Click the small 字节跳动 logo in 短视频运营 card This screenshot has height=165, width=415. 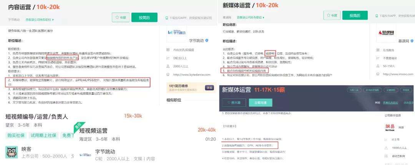click(x=85, y=155)
